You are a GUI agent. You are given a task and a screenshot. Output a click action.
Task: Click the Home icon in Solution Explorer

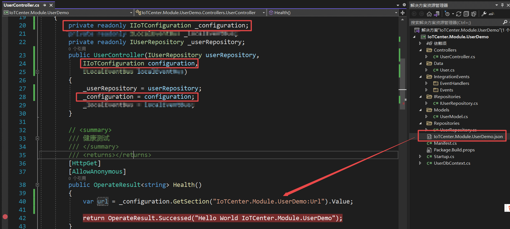pyautogui.click(x=429, y=14)
